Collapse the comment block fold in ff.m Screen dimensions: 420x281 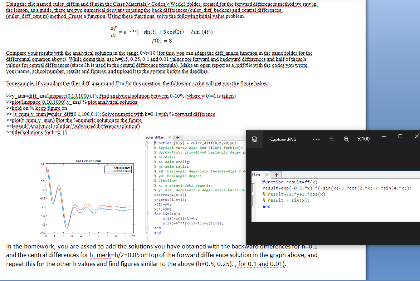pyautogui.click(x=253, y=194)
